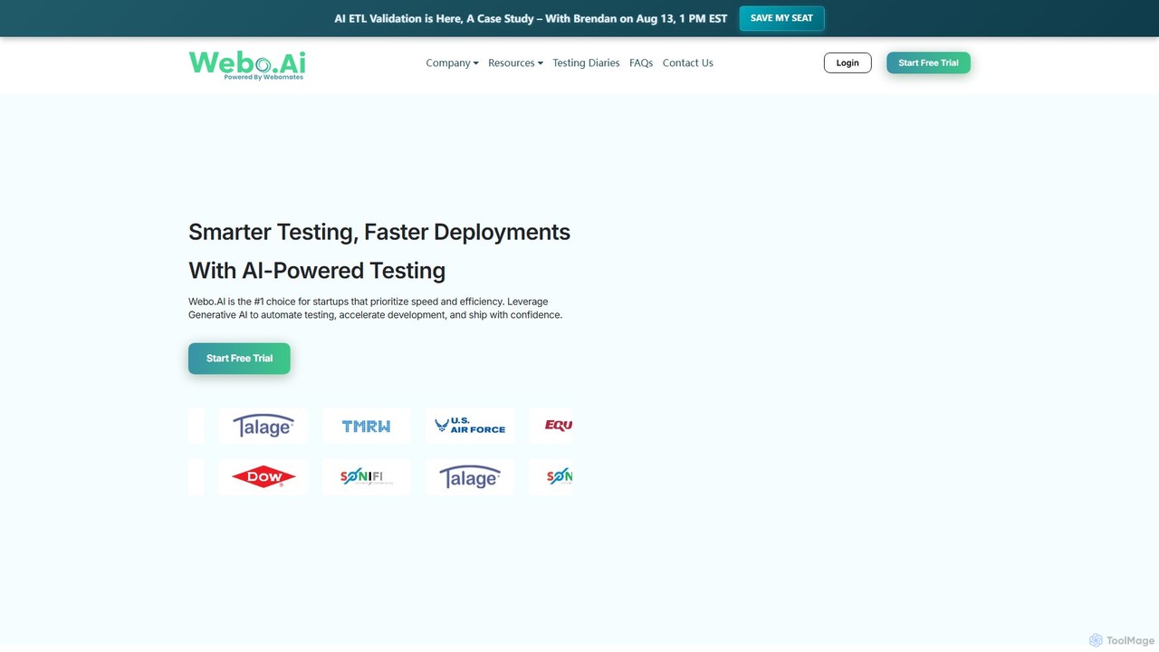Click the Sonifi logo next to Dow

click(367, 477)
